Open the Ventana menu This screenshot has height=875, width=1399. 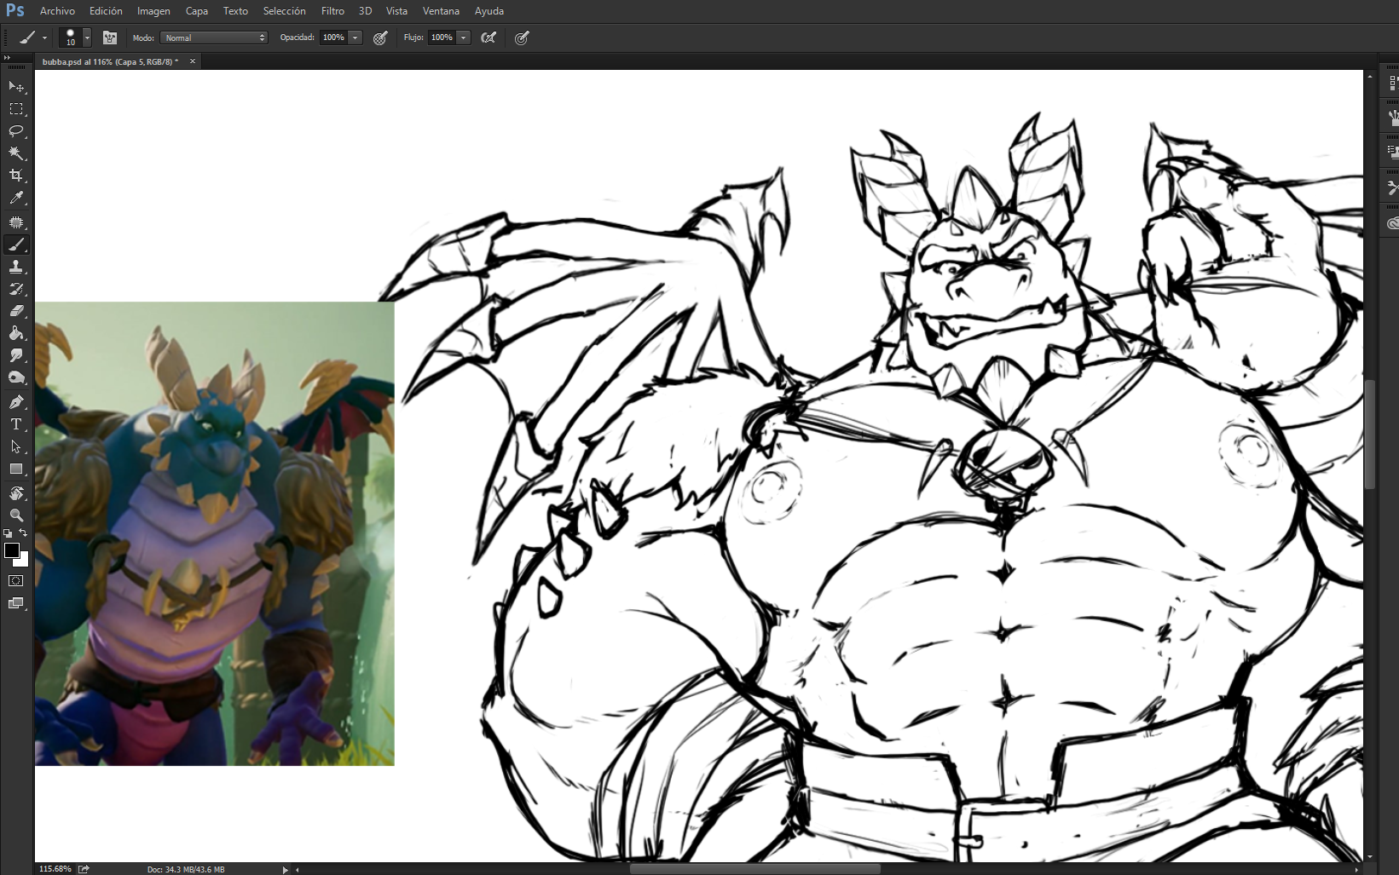[441, 11]
